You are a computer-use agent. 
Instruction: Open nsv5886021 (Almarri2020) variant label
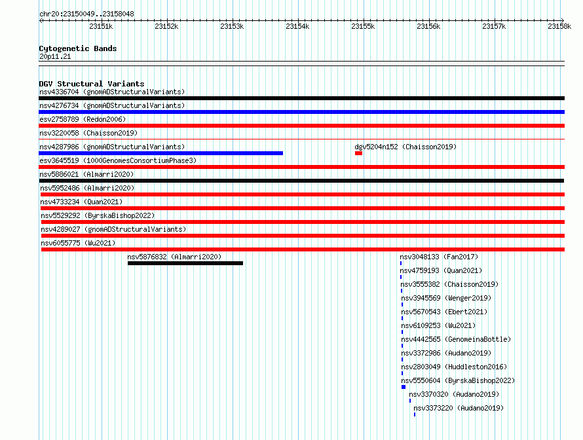[86, 174]
